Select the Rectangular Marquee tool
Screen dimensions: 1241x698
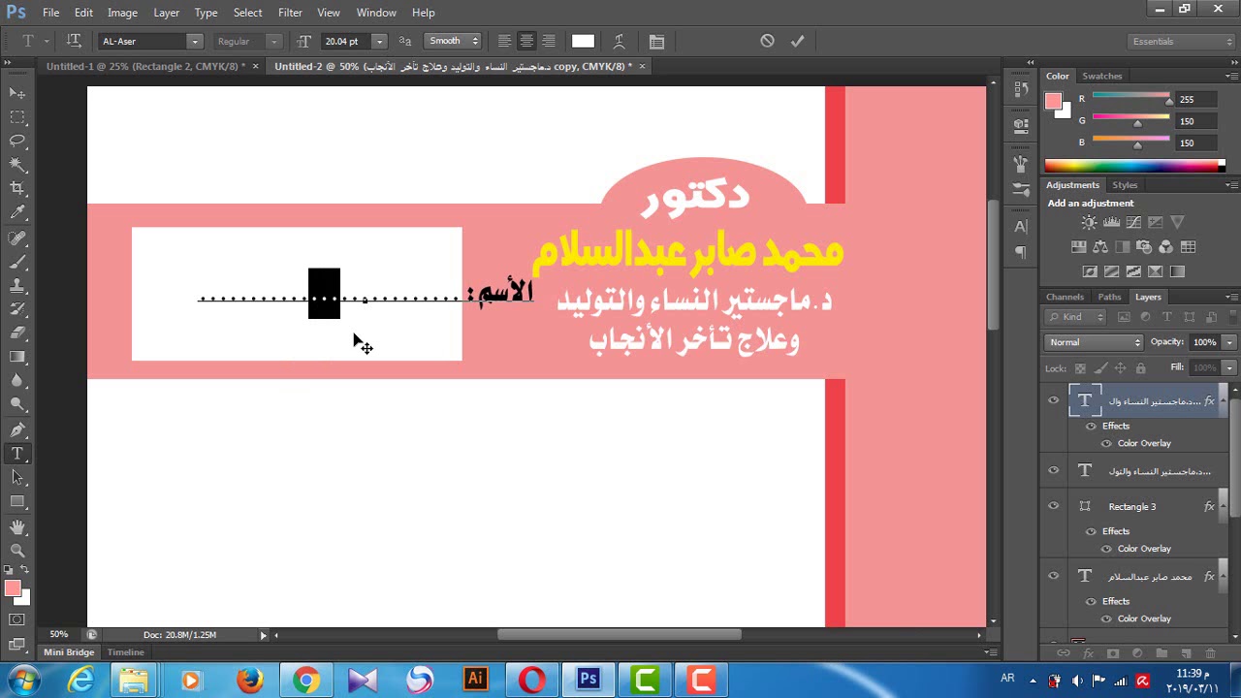click(x=17, y=116)
